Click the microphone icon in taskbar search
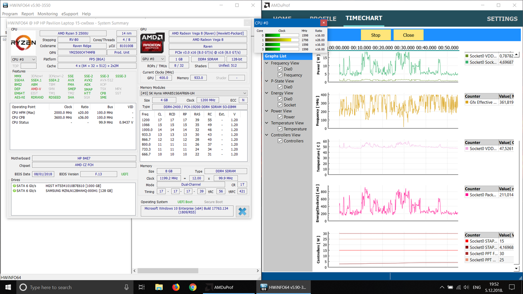Viewport: 523px width, 294px height. 127,287
